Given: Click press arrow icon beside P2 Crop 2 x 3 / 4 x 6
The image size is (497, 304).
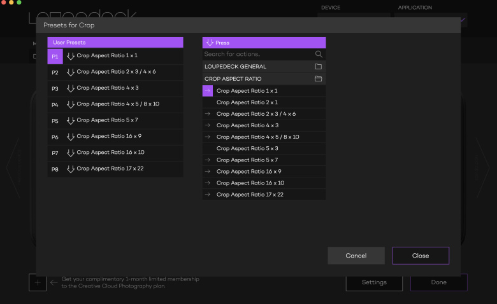Looking at the screenshot, I should (71, 72).
